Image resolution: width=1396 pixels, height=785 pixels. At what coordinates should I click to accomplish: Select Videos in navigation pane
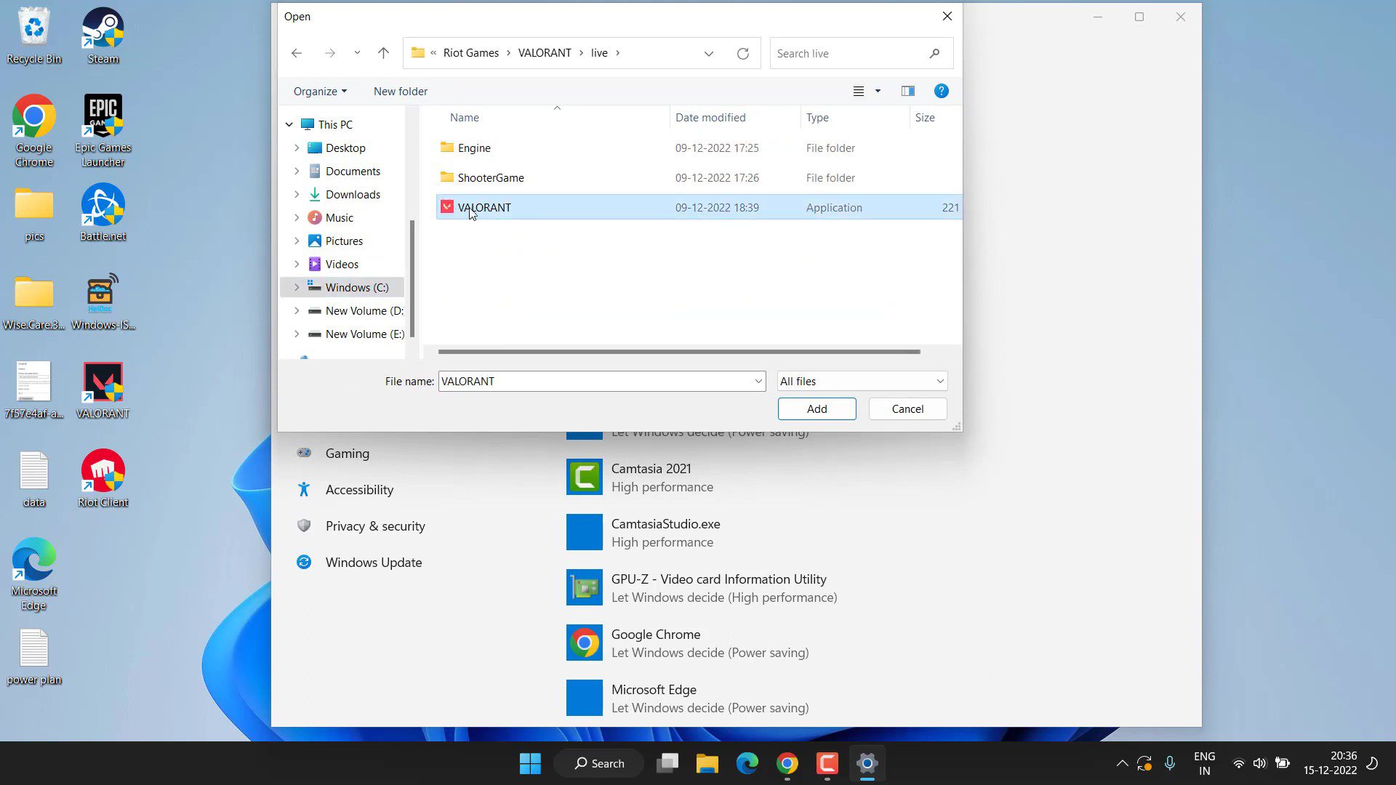342,265
